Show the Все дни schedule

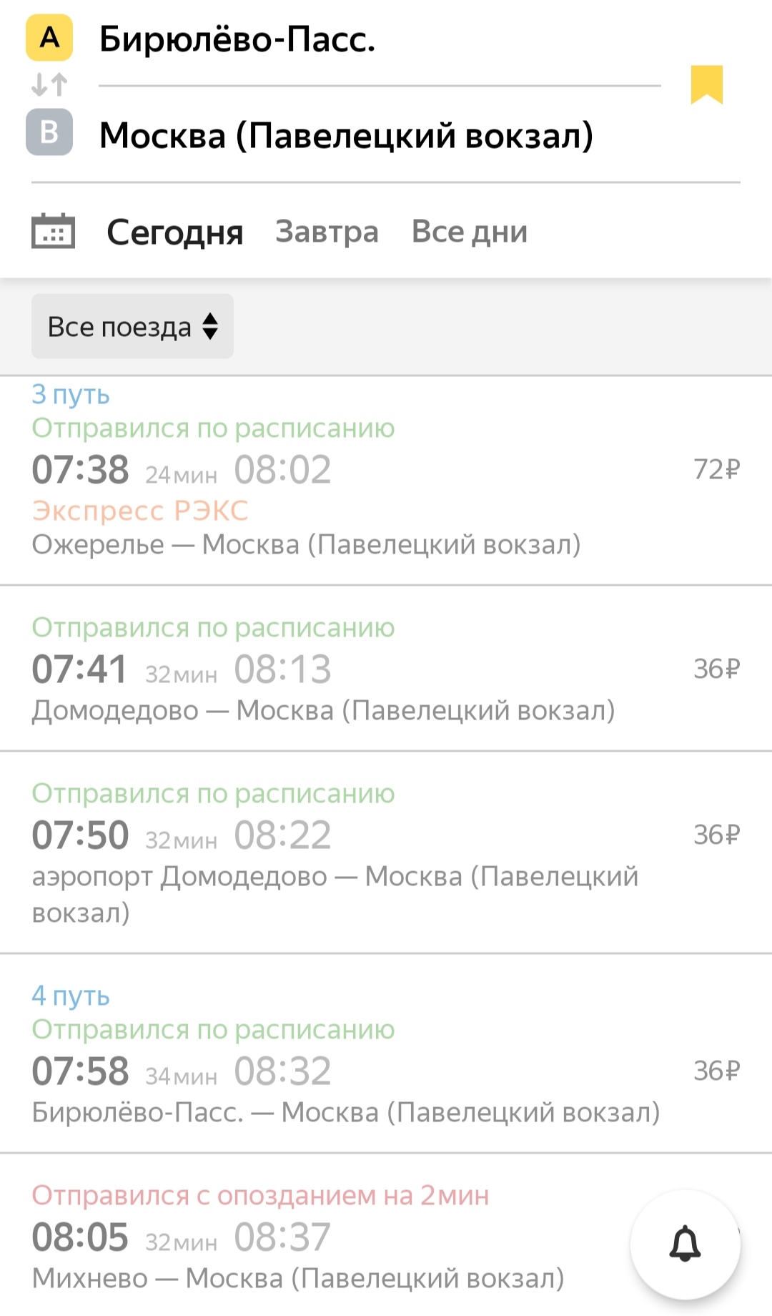click(469, 232)
